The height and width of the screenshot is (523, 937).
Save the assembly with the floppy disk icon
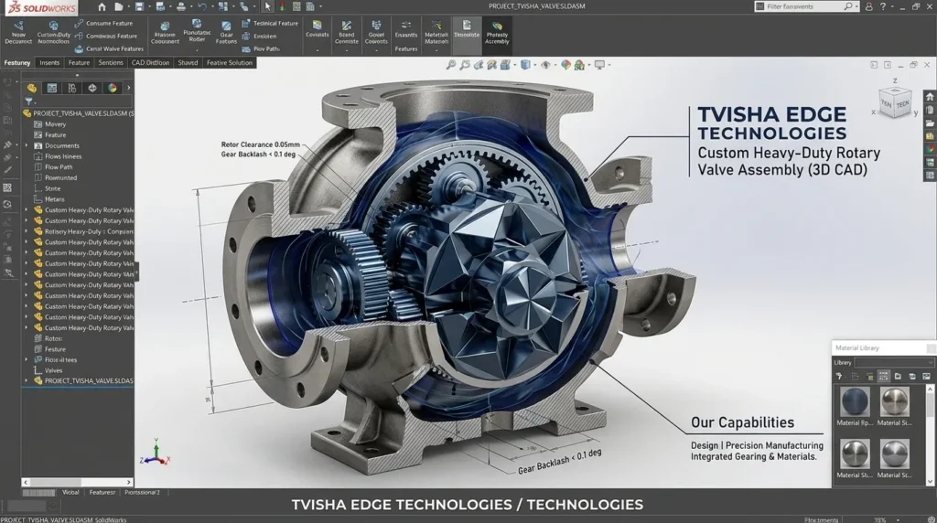139,6
